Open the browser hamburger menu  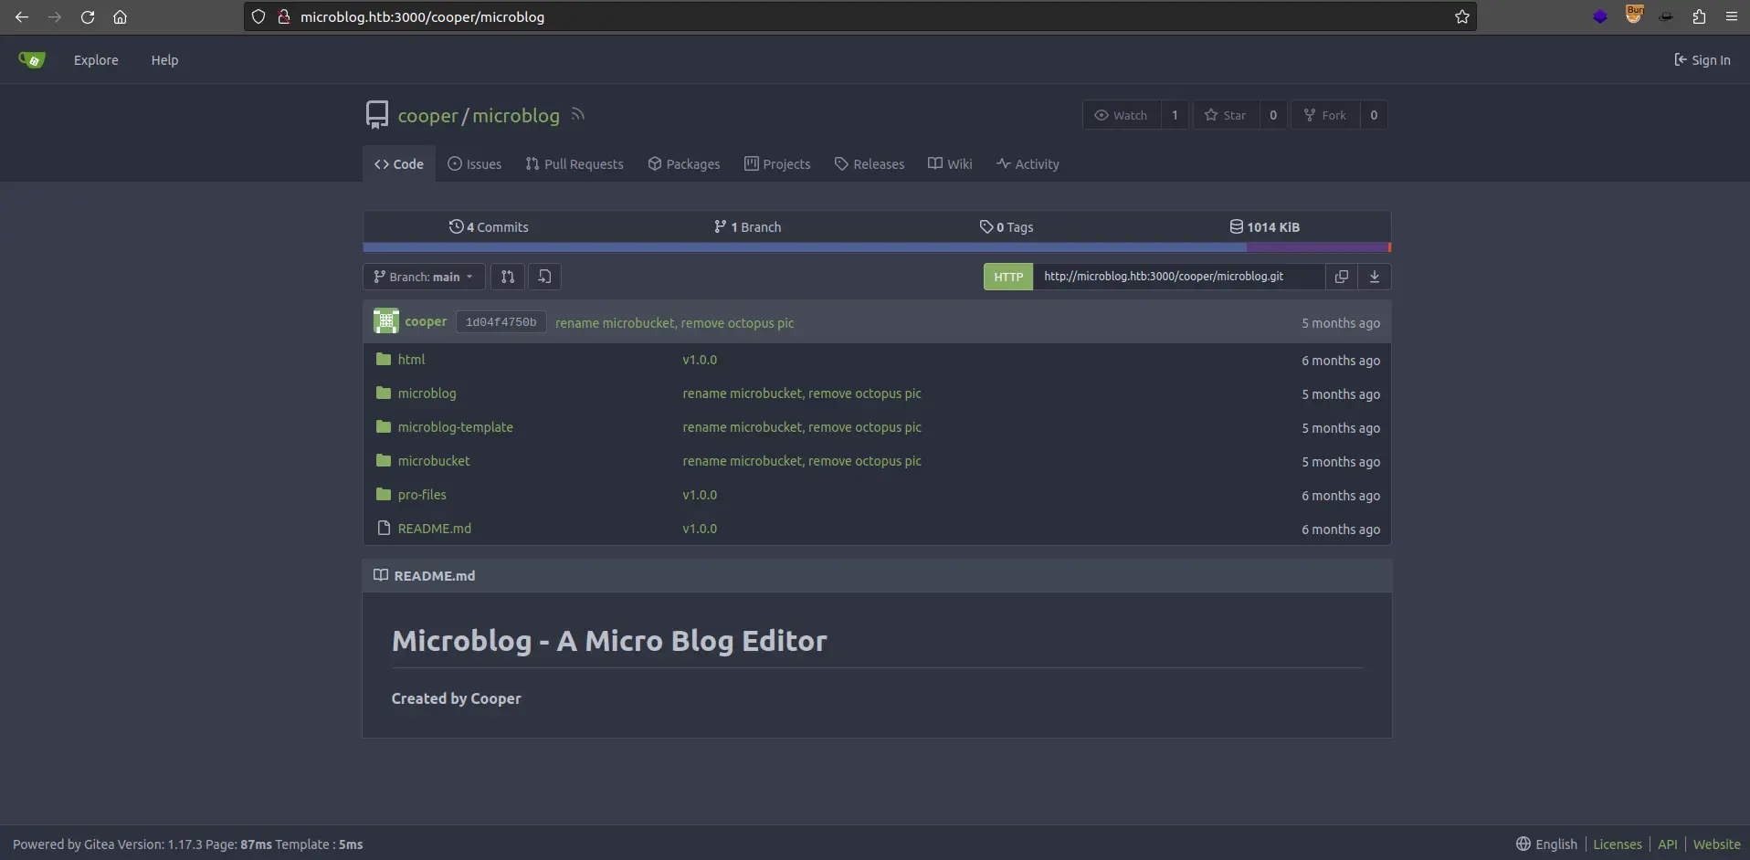click(1731, 17)
